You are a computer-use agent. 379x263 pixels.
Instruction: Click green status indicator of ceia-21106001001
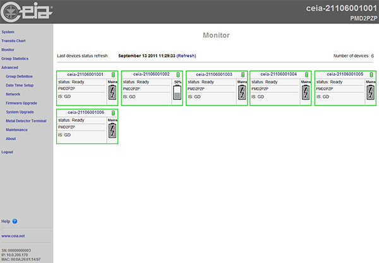[113, 75]
